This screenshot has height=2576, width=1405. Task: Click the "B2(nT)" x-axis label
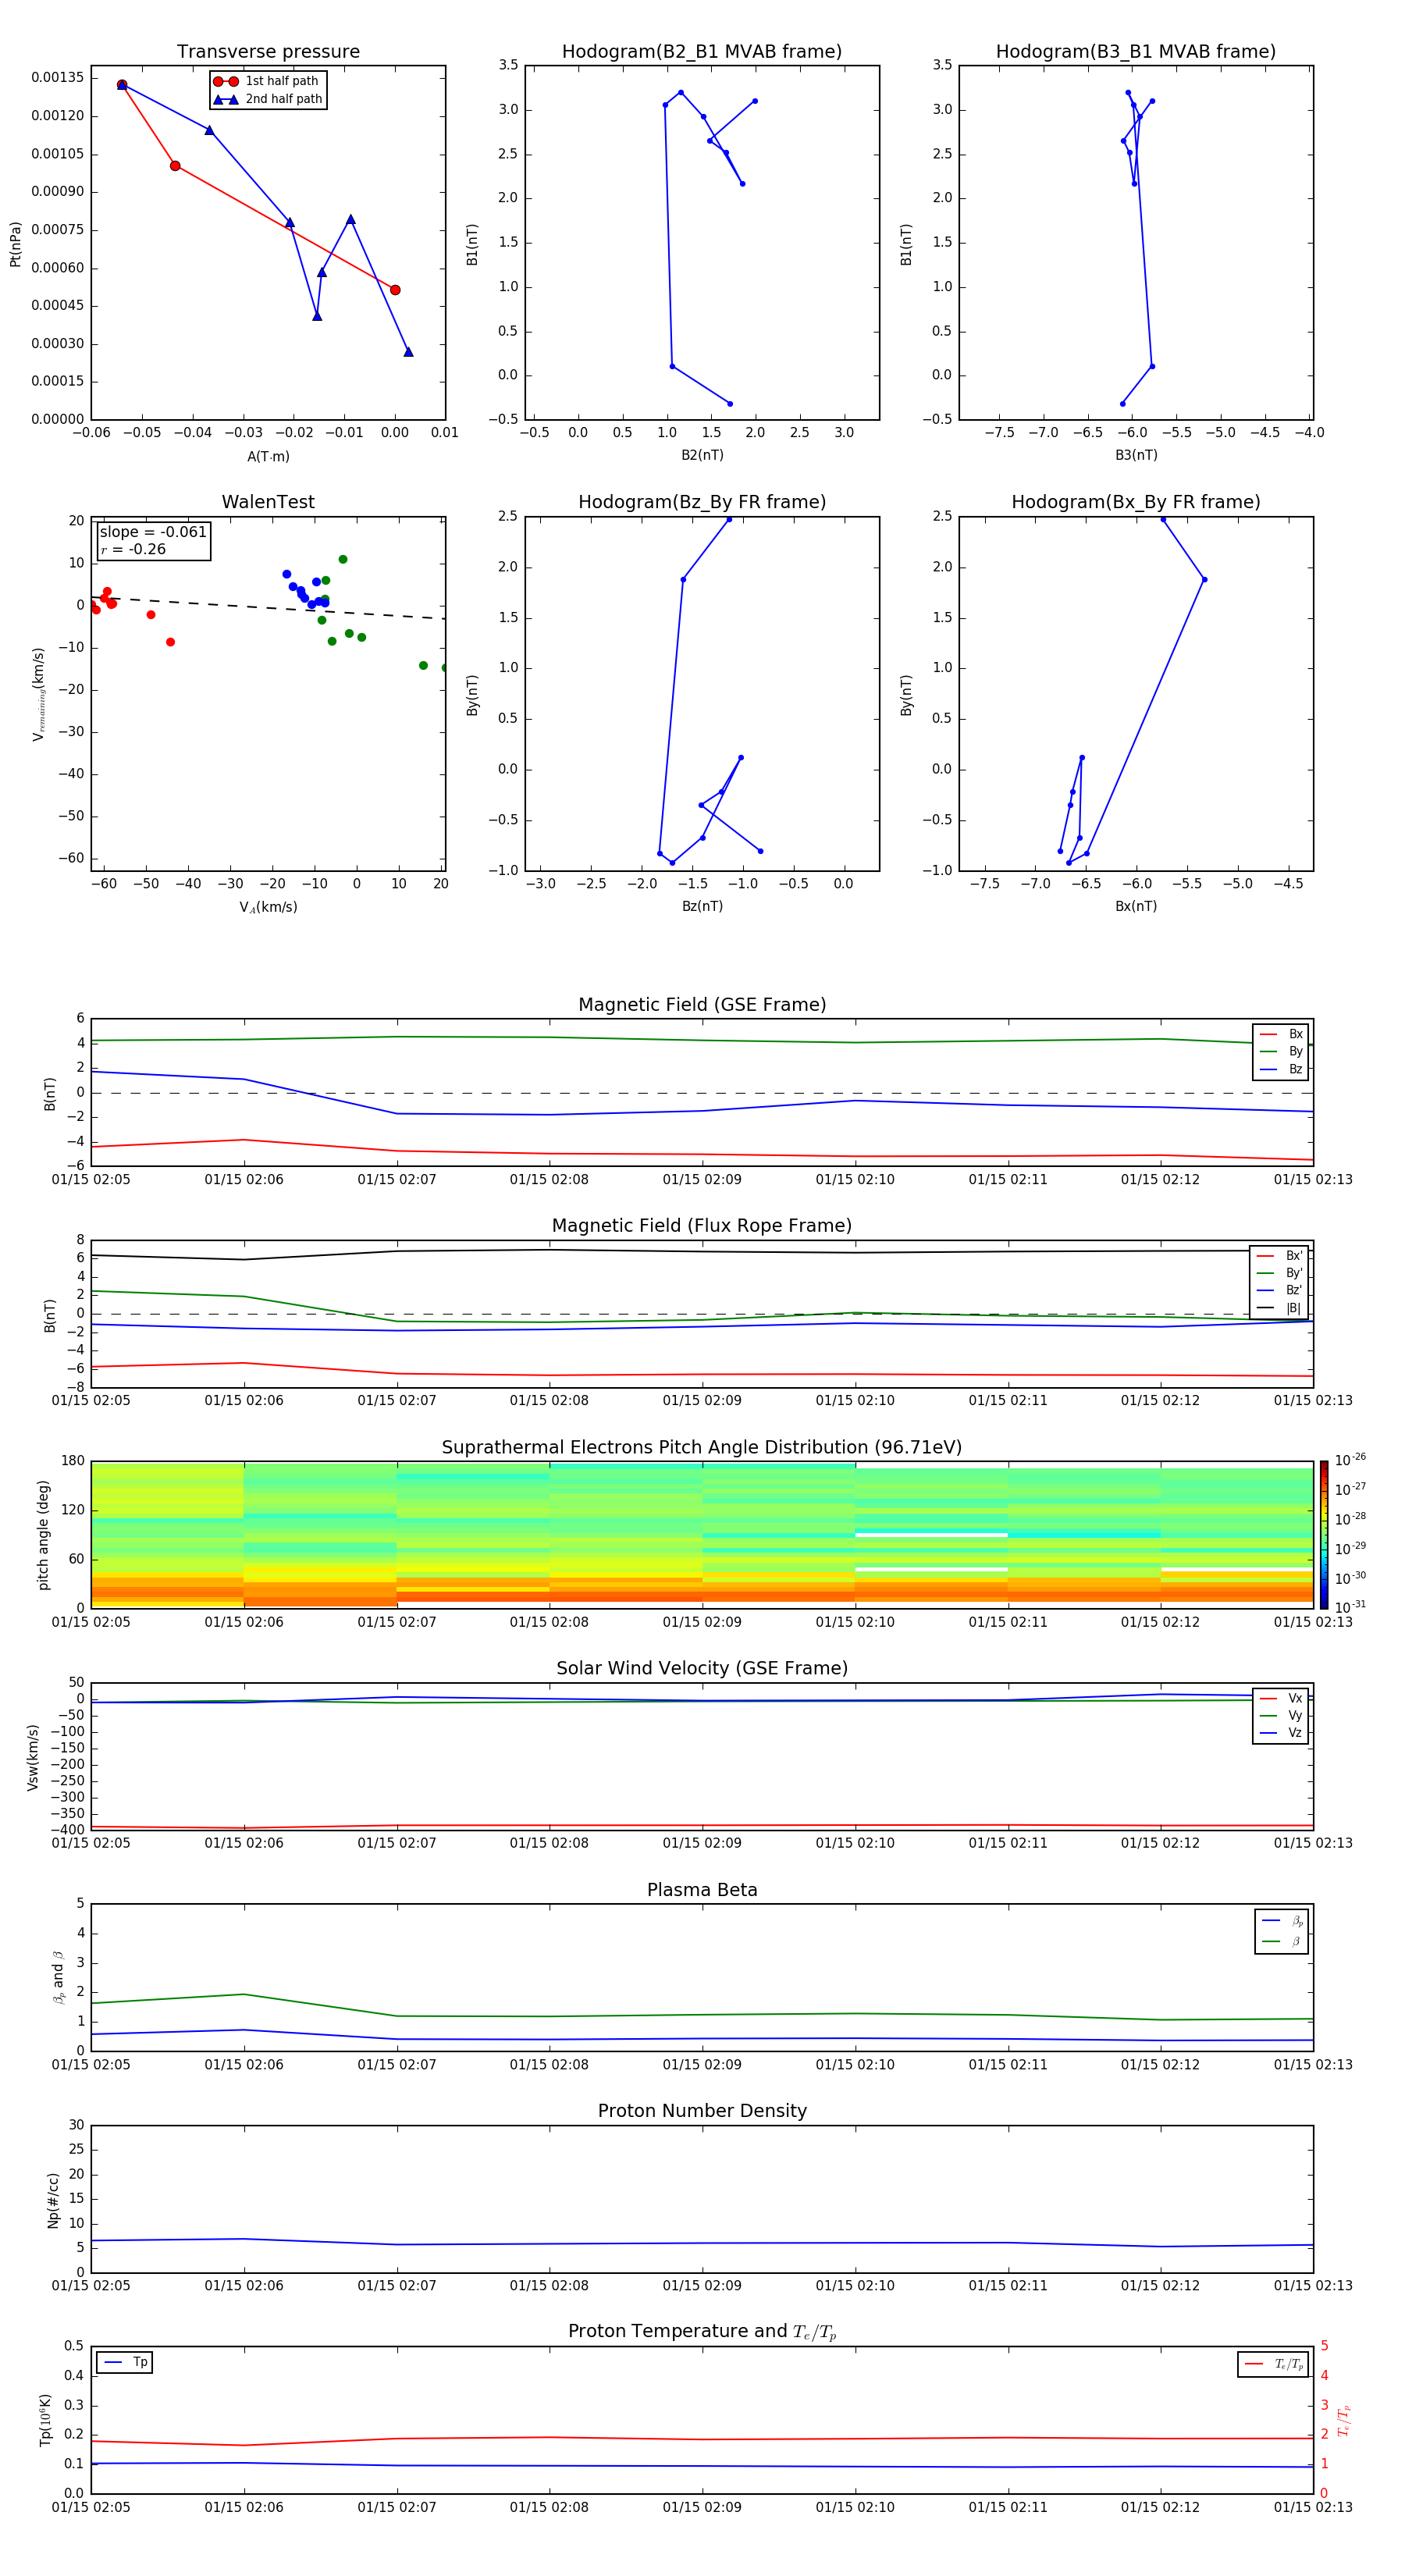coord(702,455)
